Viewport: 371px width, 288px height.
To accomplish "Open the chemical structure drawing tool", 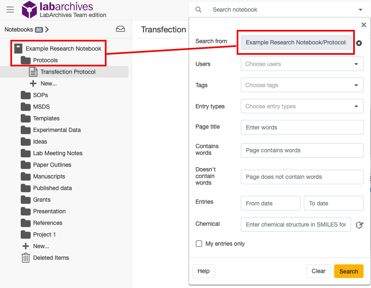I will [359, 225].
